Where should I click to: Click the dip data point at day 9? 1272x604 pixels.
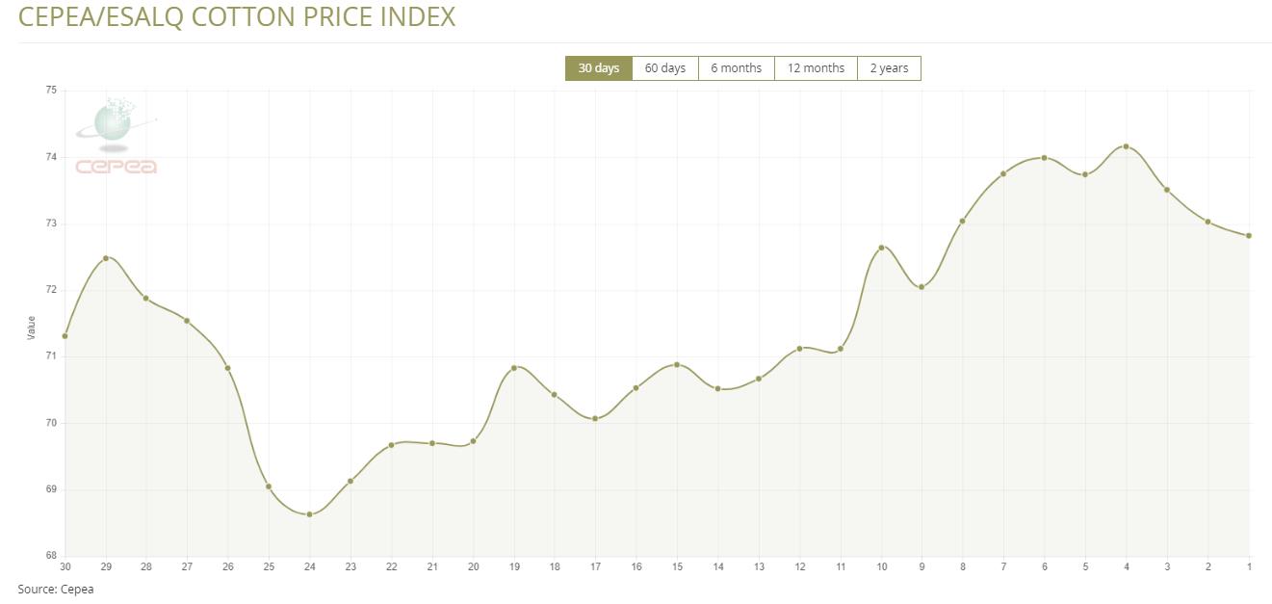click(x=922, y=287)
